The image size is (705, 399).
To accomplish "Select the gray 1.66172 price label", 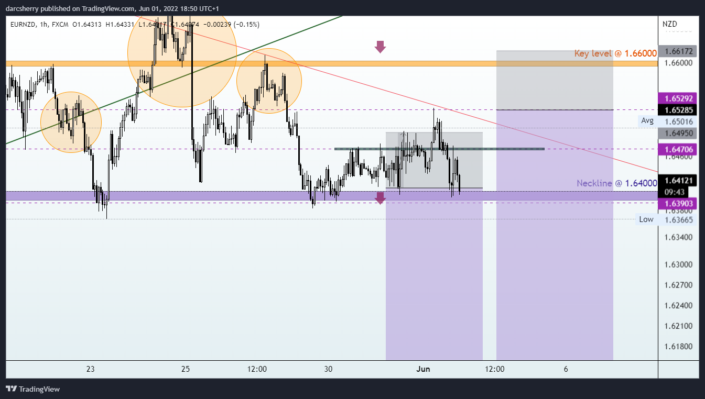I will (678, 51).
